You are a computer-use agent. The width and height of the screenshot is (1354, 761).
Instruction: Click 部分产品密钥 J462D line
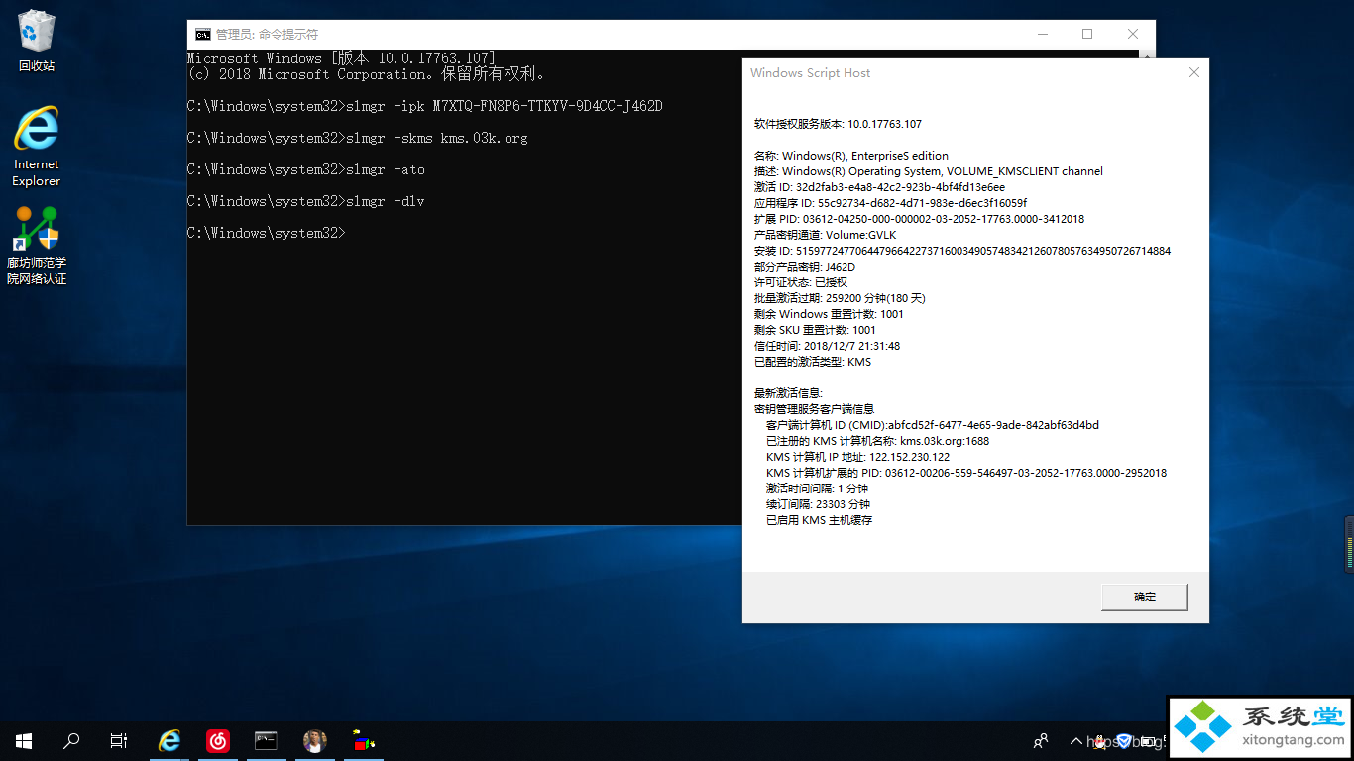[804, 267]
